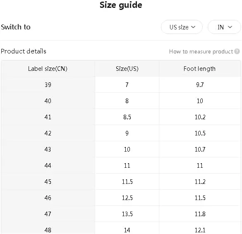Viewport: 242px width, 234px height.
Task: Open How to measure product link
Action: point(201,51)
